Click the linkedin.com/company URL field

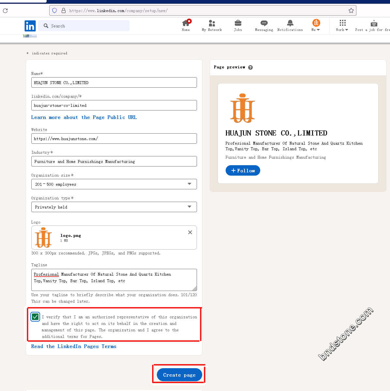pos(114,105)
